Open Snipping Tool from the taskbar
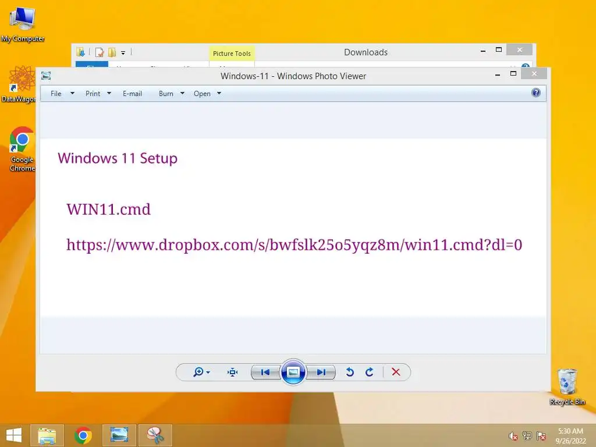Viewport: 596px width, 447px height. [x=155, y=435]
